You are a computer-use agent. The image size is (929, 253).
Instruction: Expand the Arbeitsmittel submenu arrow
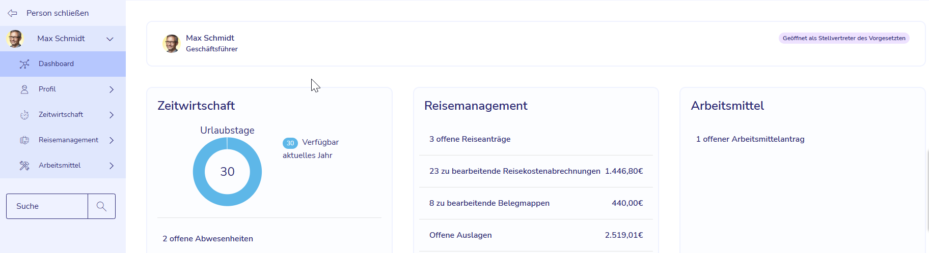coord(112,166)
